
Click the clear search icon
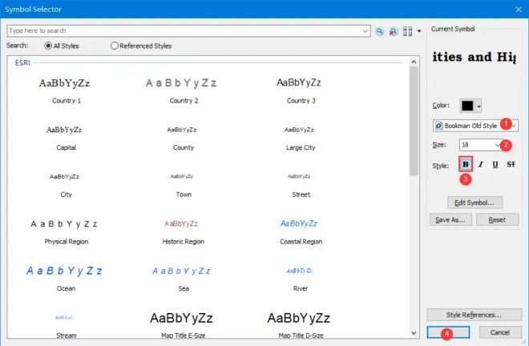(394, 31)
